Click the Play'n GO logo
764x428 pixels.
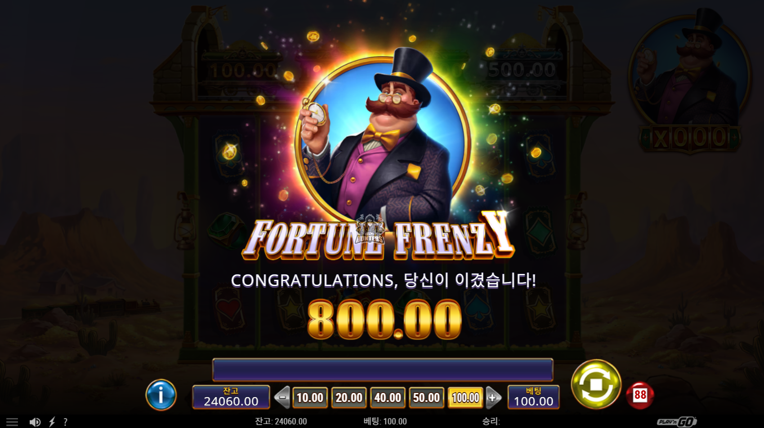[677, 422]
